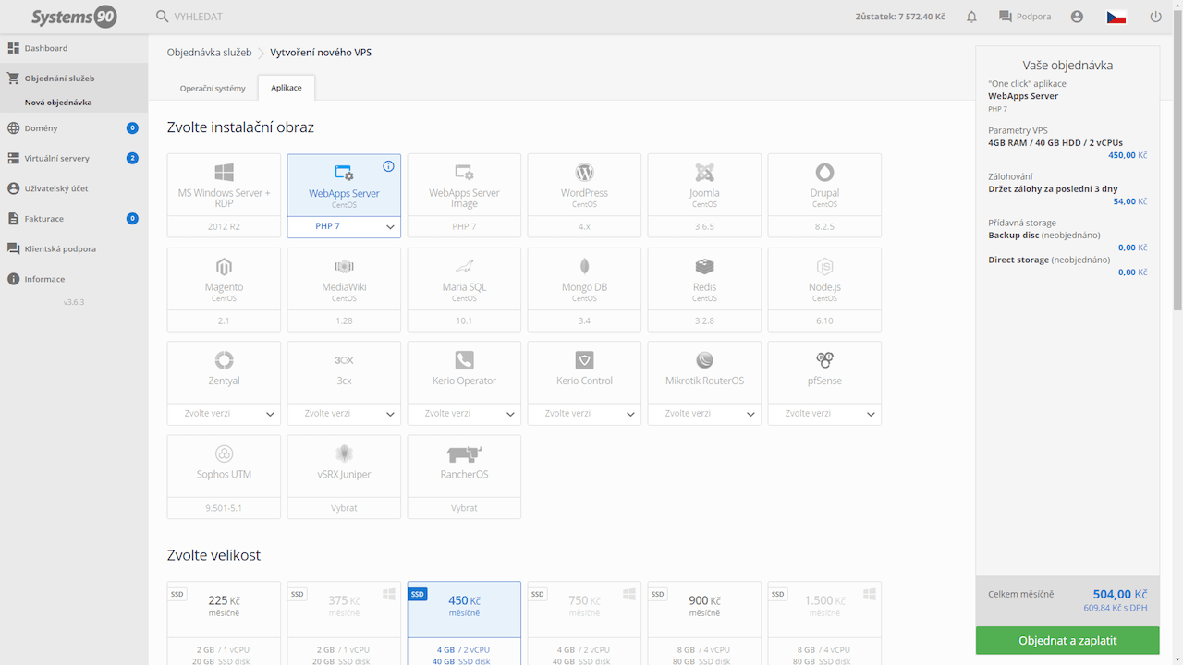Open Domény in sidebar
This screenshot has height=665, width=1183.
pyautogui.click(x=74, y=128)
